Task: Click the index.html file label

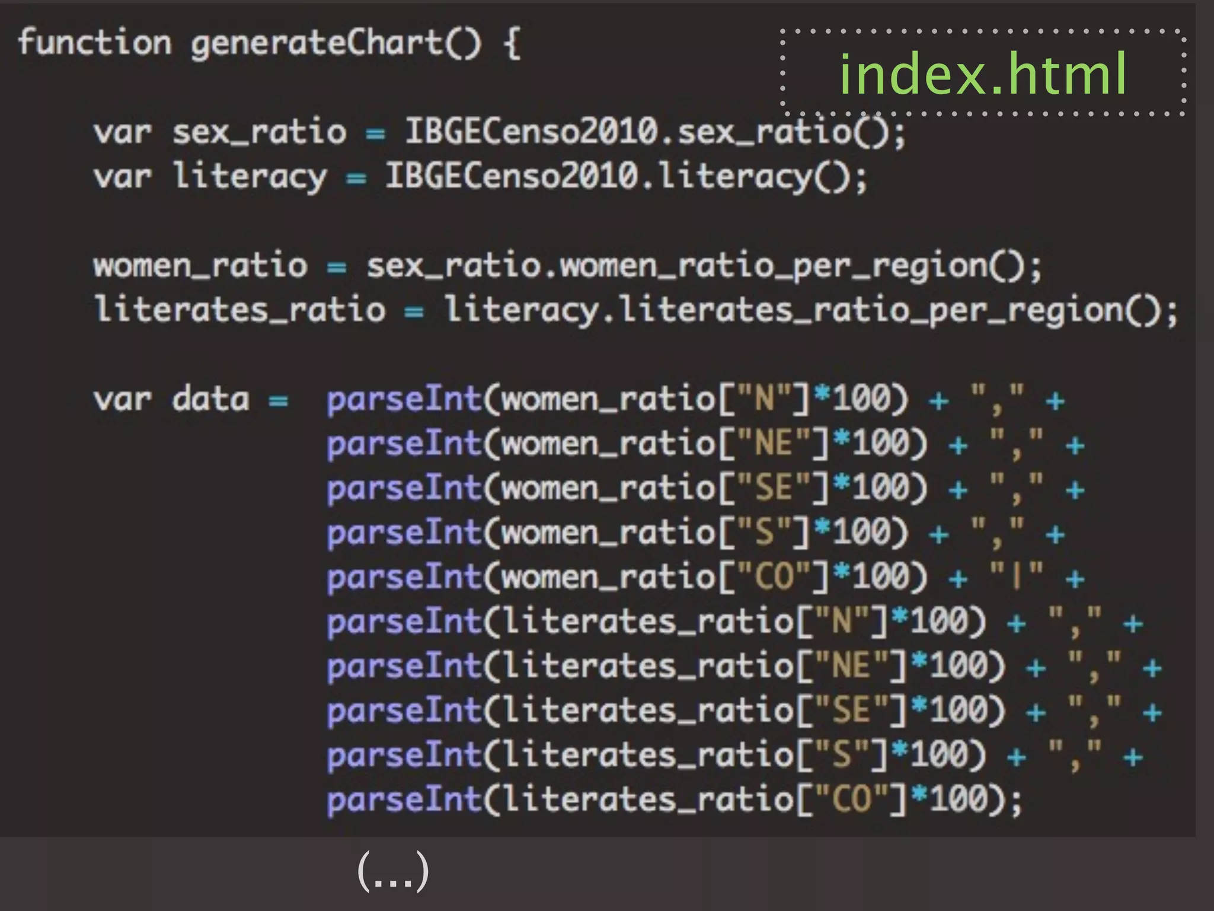Action: point(983,74)
